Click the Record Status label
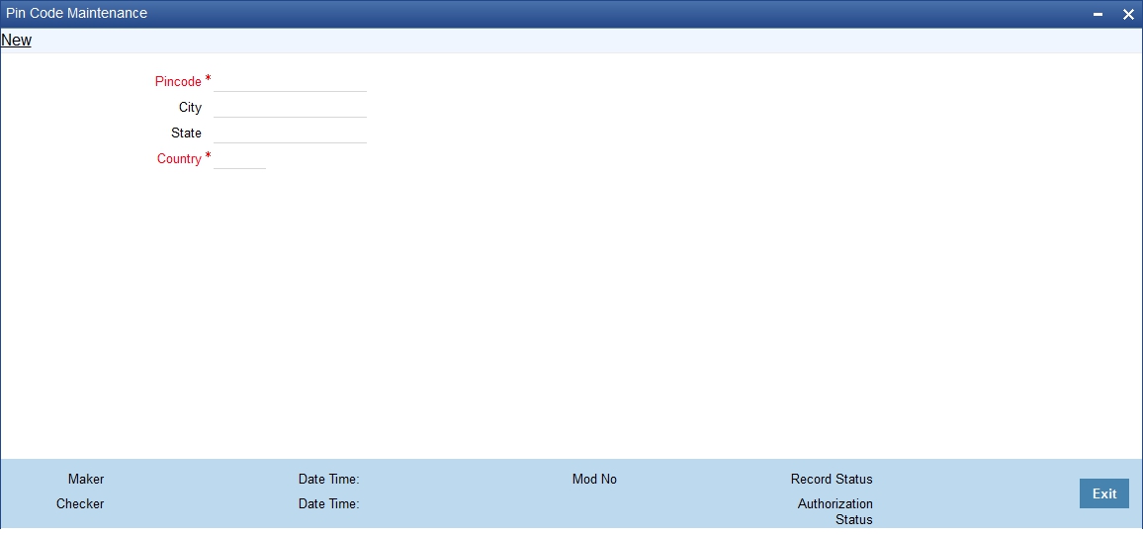The width and height of the screenshot is (1143, 535). tap(832, 479)
